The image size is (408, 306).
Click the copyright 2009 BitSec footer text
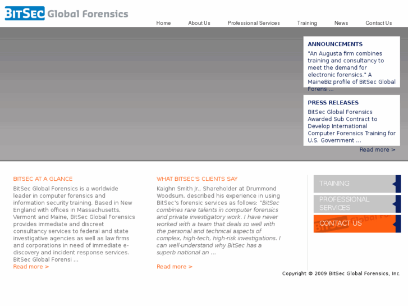pos(341,273)
